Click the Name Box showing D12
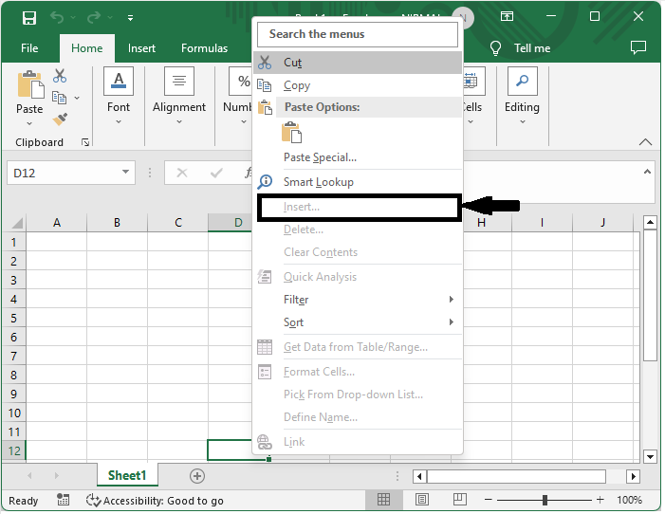The height and width of the screenshot is (514, 665). point(64,173)
